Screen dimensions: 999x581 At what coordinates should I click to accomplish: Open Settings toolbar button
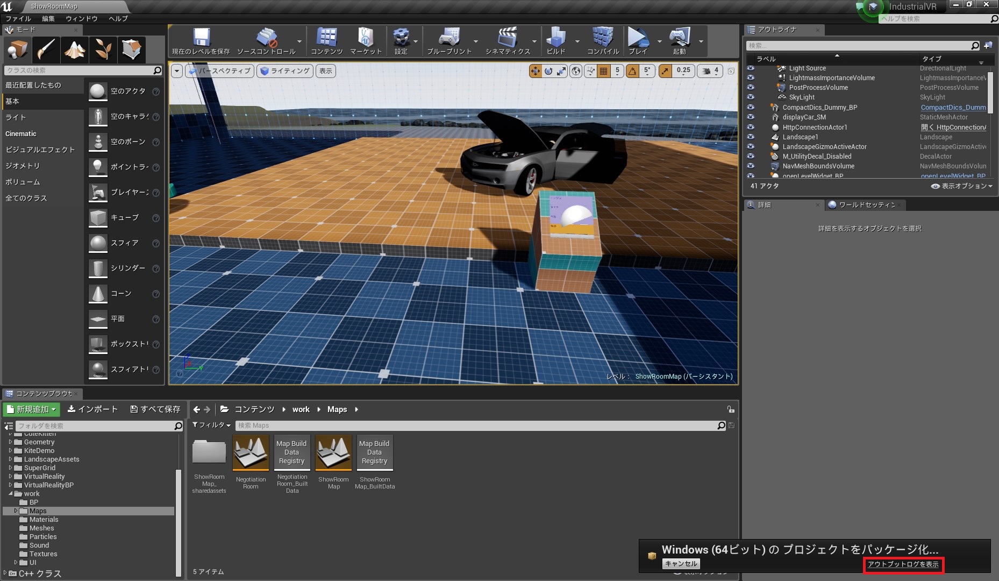[x=401, y=41]
